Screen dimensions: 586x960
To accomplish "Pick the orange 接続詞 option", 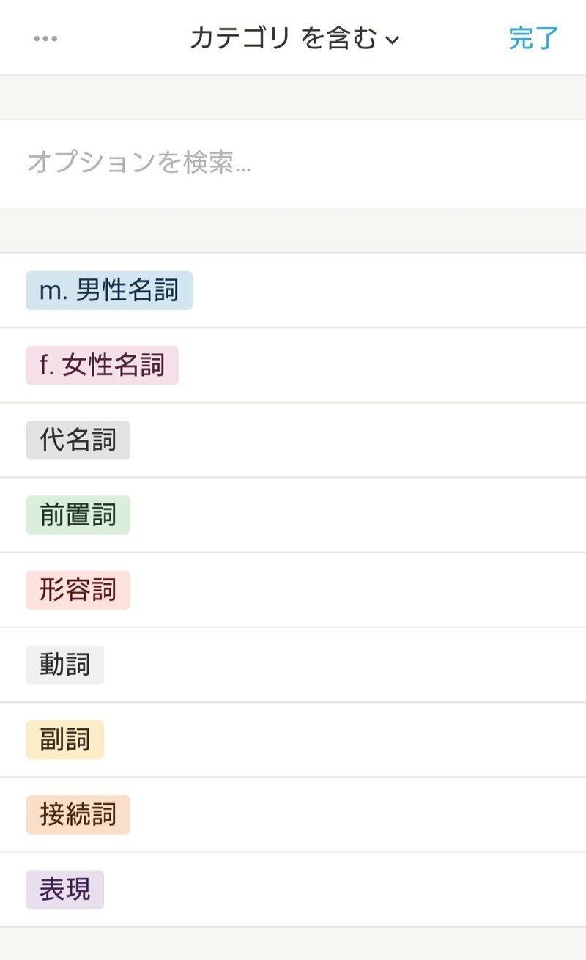I will tap(78, 815).
